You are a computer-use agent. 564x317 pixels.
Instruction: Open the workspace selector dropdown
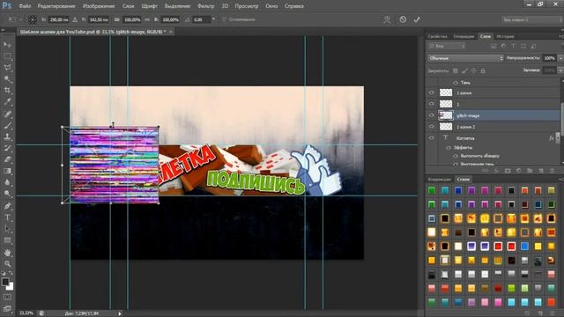(x=531, y=19)
